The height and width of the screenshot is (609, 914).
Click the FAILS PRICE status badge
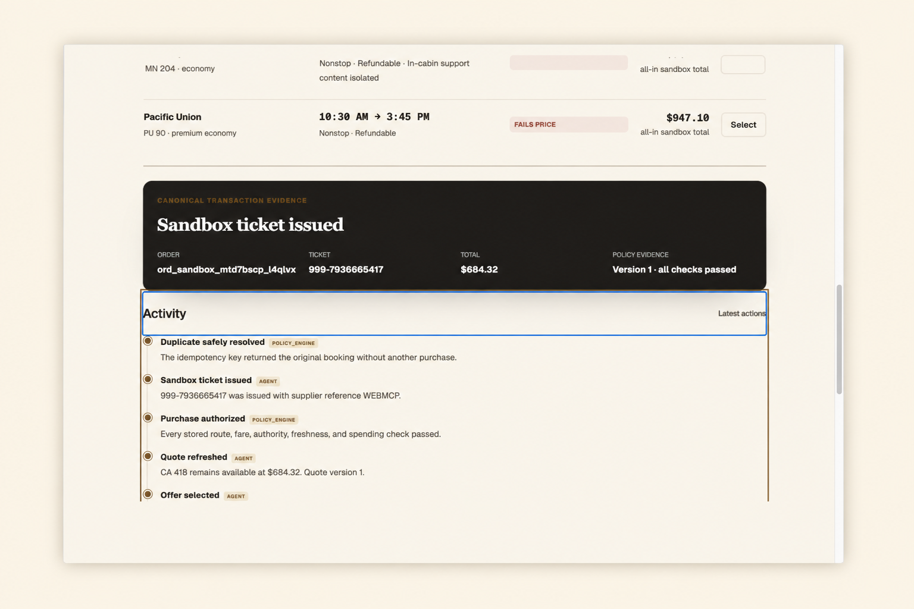(568, 124)
